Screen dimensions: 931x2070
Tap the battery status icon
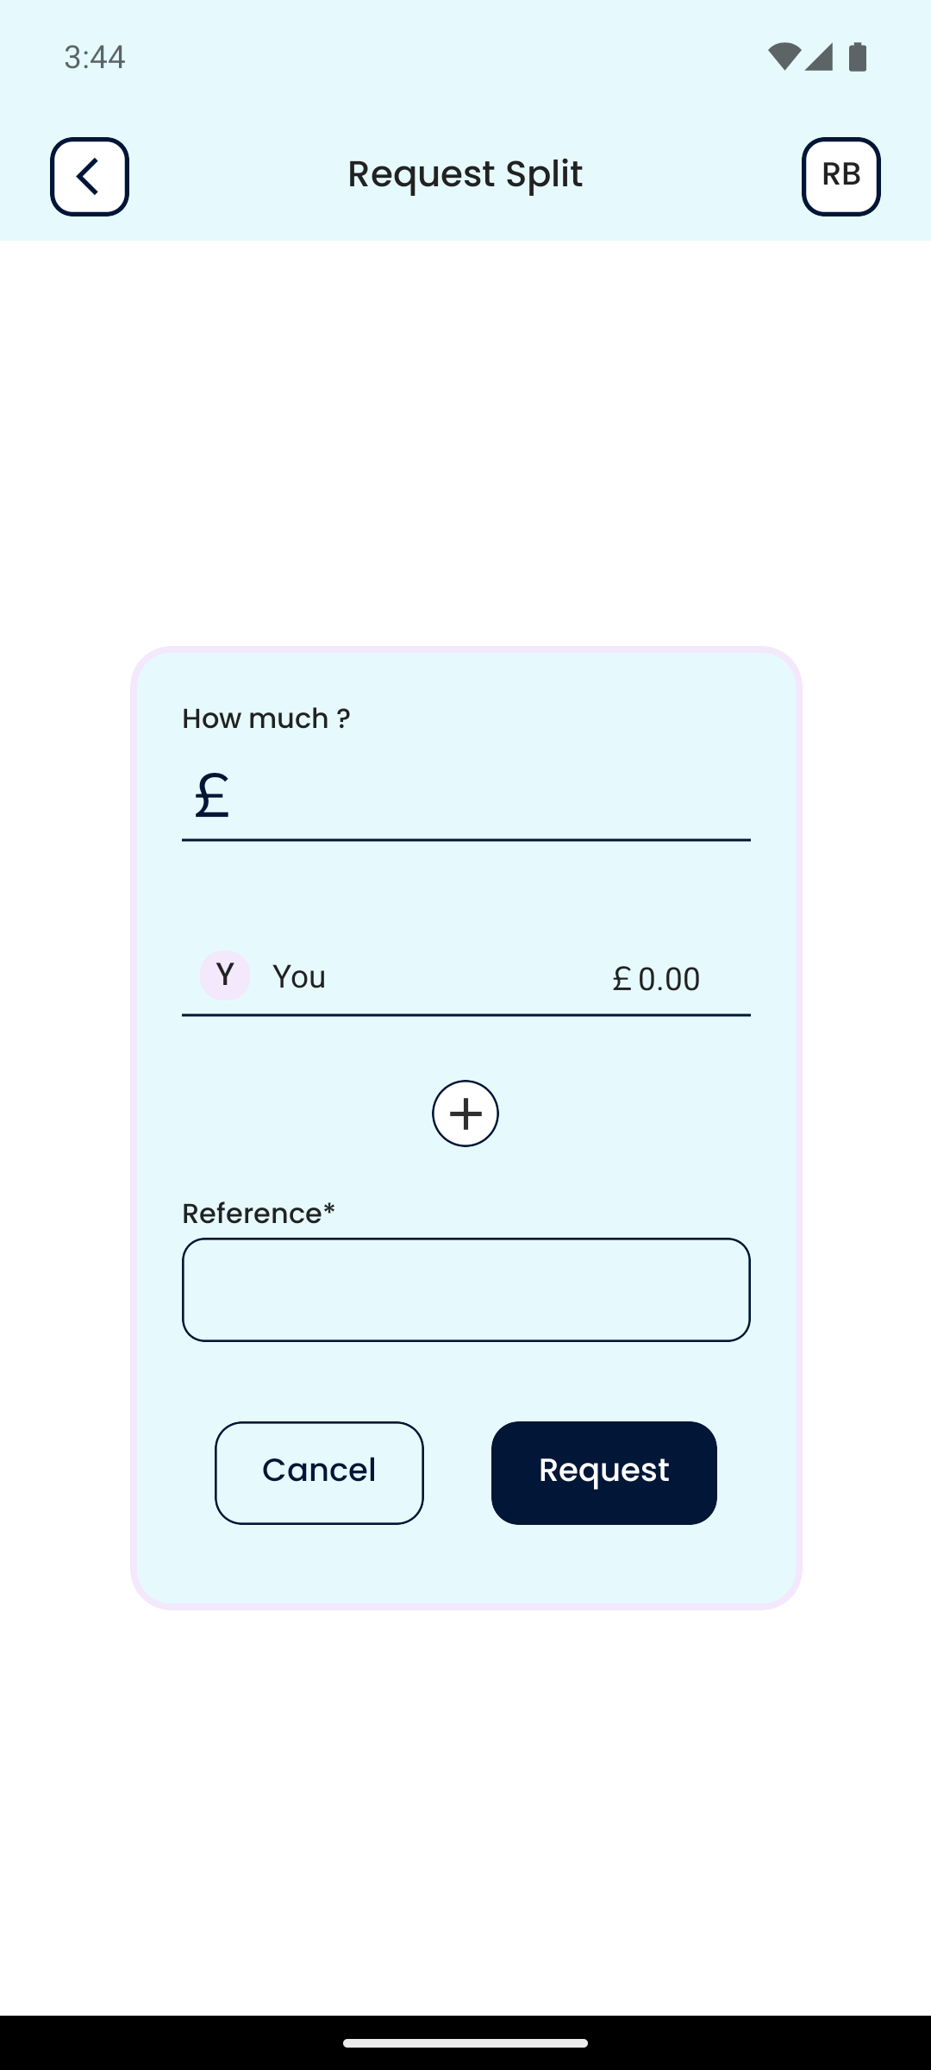[x=858, y=57]
